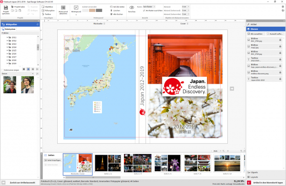Open the Vorschau eye preview
Image resolution: width=286 pixels, height=186 pixels.
132,9
